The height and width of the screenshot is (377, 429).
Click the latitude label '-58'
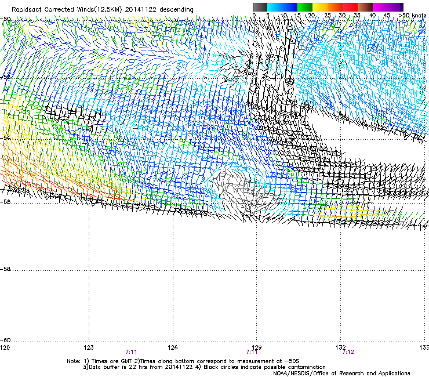5,269
